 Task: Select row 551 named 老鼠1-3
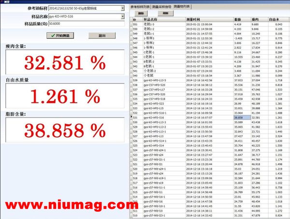coord(159,24)
